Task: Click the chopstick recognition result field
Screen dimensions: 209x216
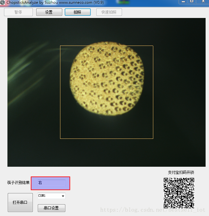Action: click(x=51, y=183)
